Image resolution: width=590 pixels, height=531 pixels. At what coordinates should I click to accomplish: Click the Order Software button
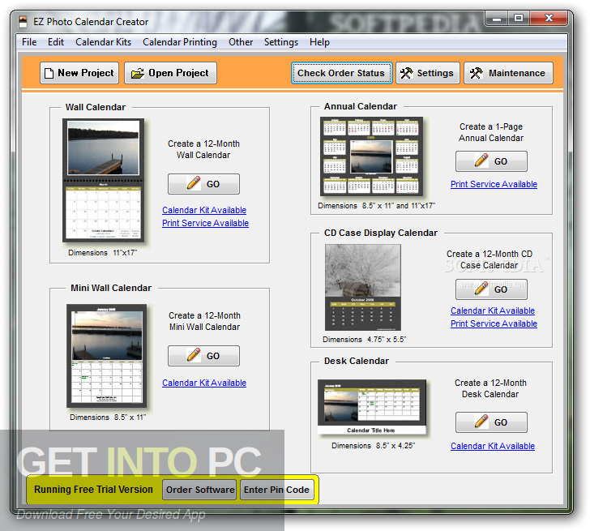click(x=200, y=490)
